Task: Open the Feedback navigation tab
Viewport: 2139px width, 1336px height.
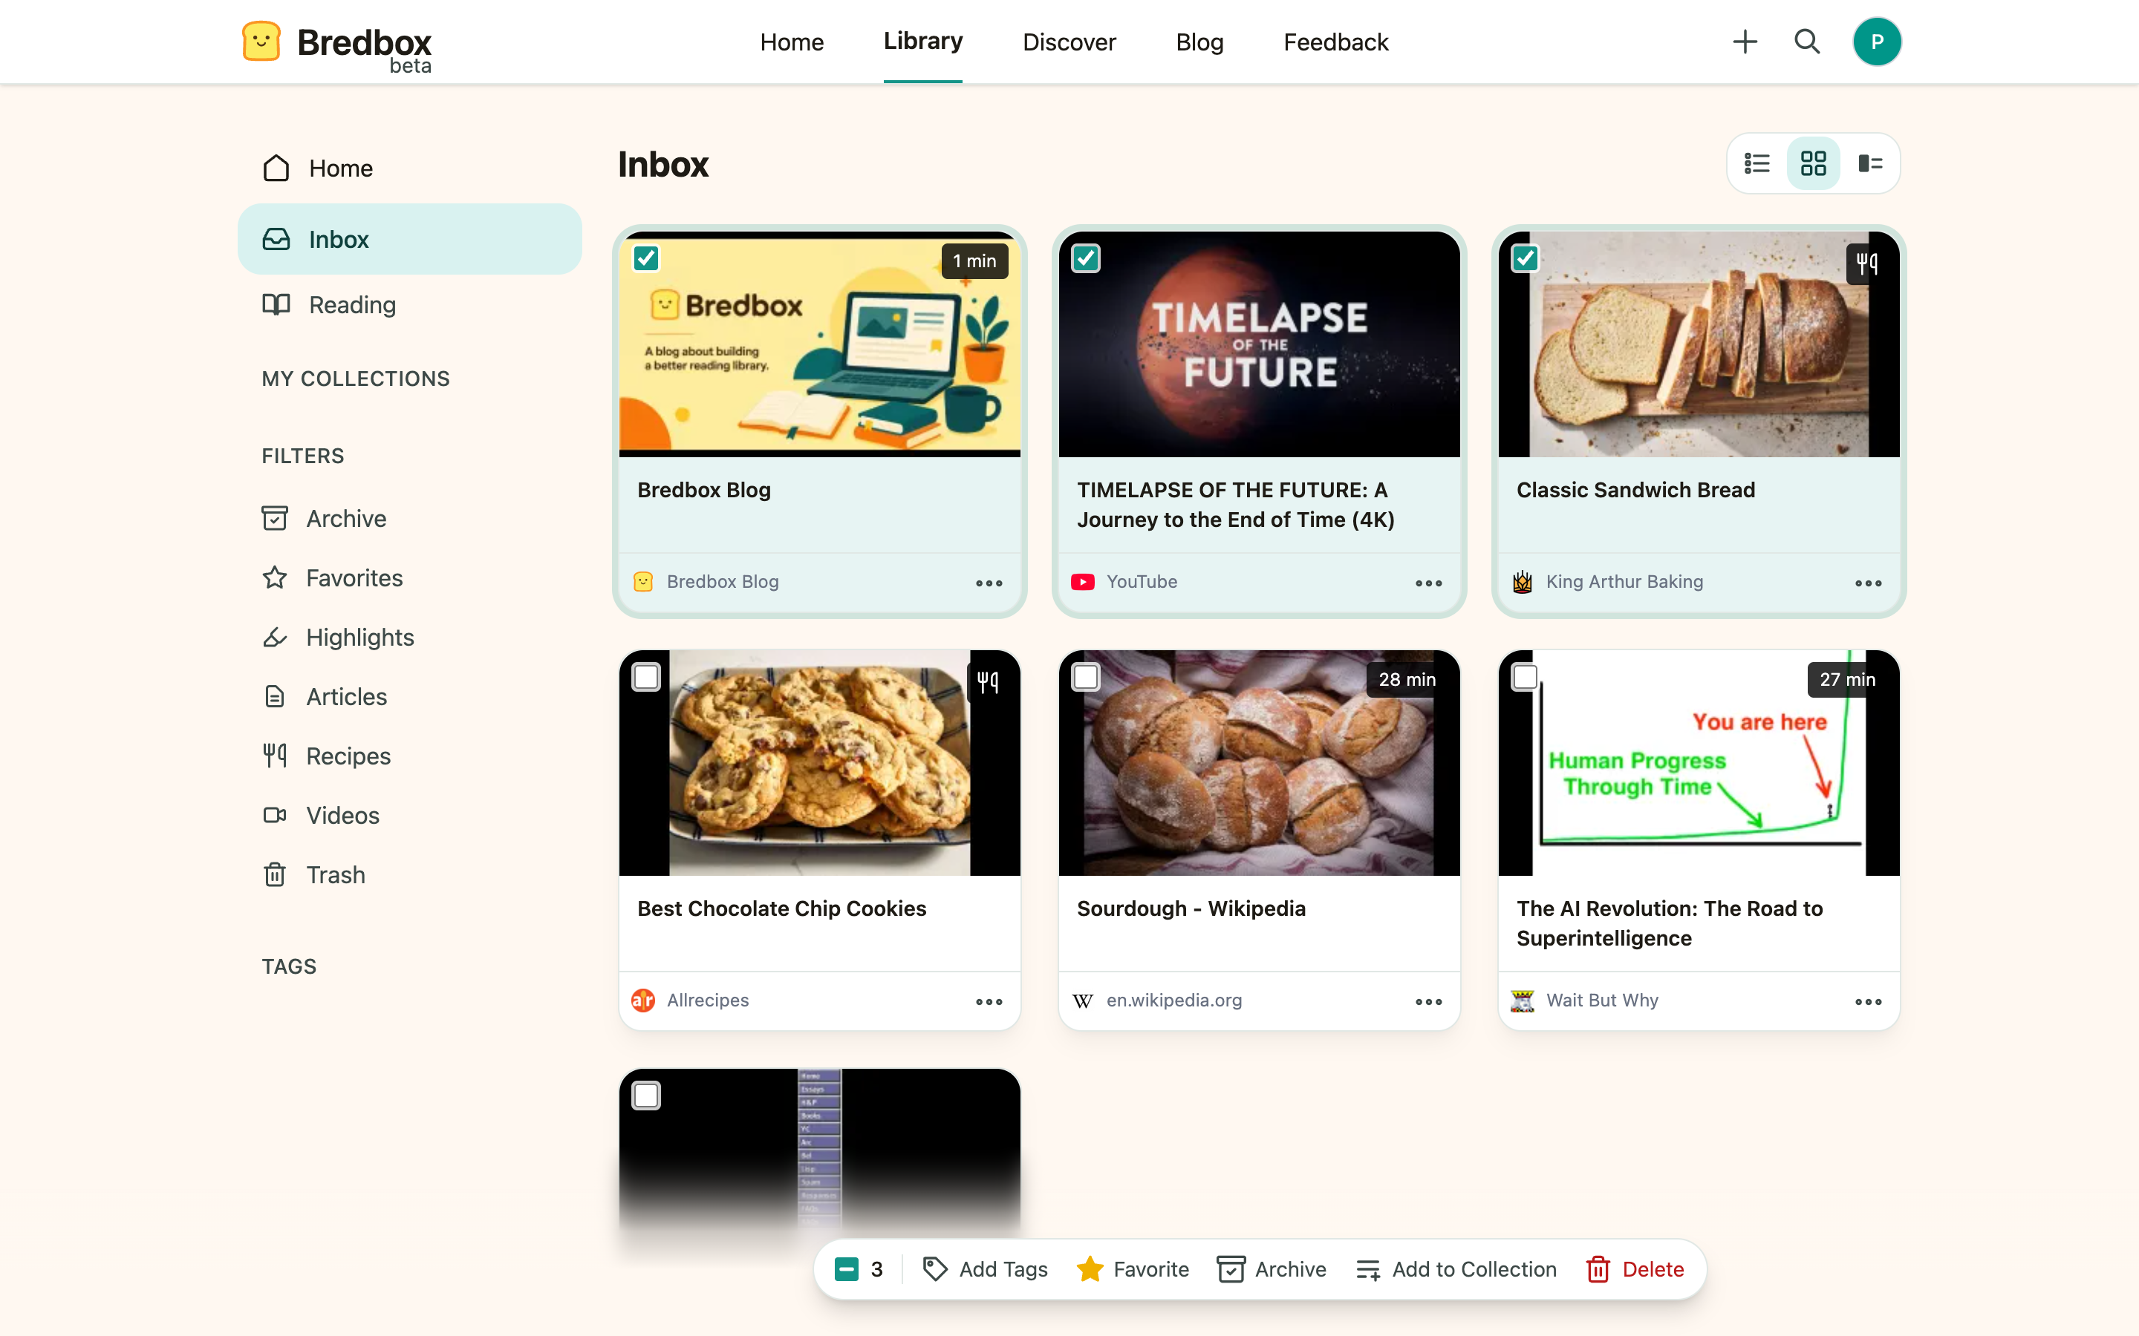Action: point(1335,42)
